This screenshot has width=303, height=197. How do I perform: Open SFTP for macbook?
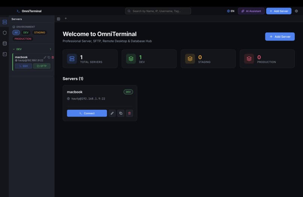[42, 66]
